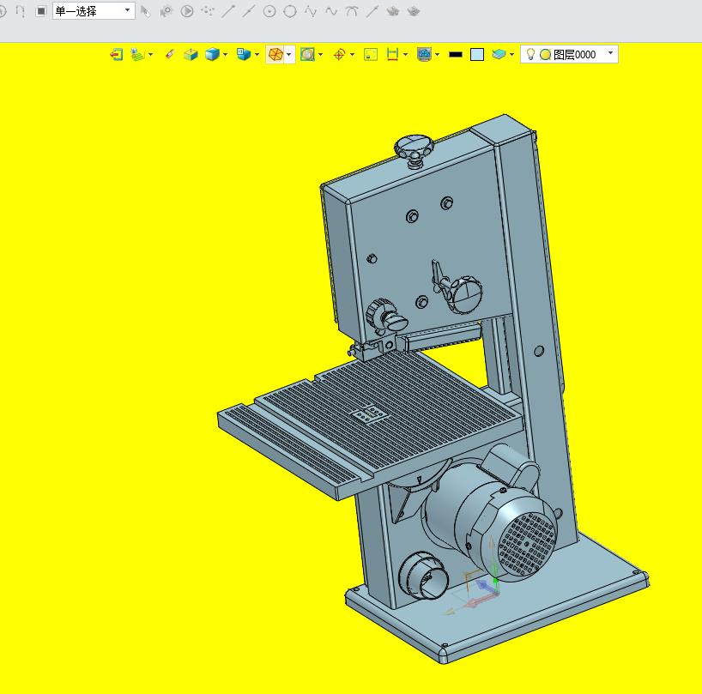Click the box with top plane icon
The width and height of the screenshot is (702, 694).
tap(191, 55)
